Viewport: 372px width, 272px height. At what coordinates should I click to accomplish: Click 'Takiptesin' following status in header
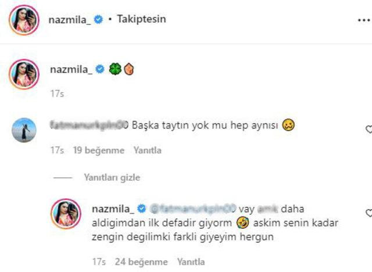(x=141, y=19)
